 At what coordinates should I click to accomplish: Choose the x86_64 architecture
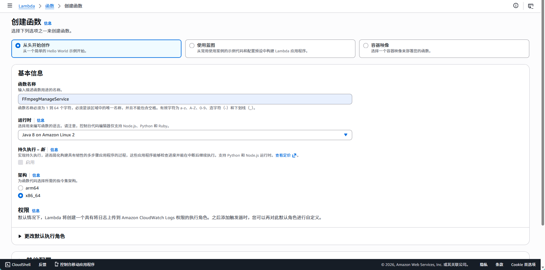(21, 196)
